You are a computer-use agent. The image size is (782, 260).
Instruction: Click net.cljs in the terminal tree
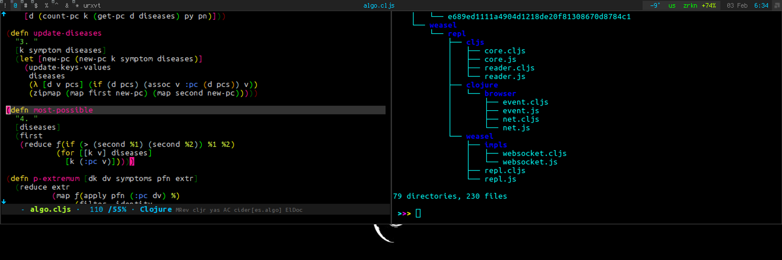click(521, 119)
